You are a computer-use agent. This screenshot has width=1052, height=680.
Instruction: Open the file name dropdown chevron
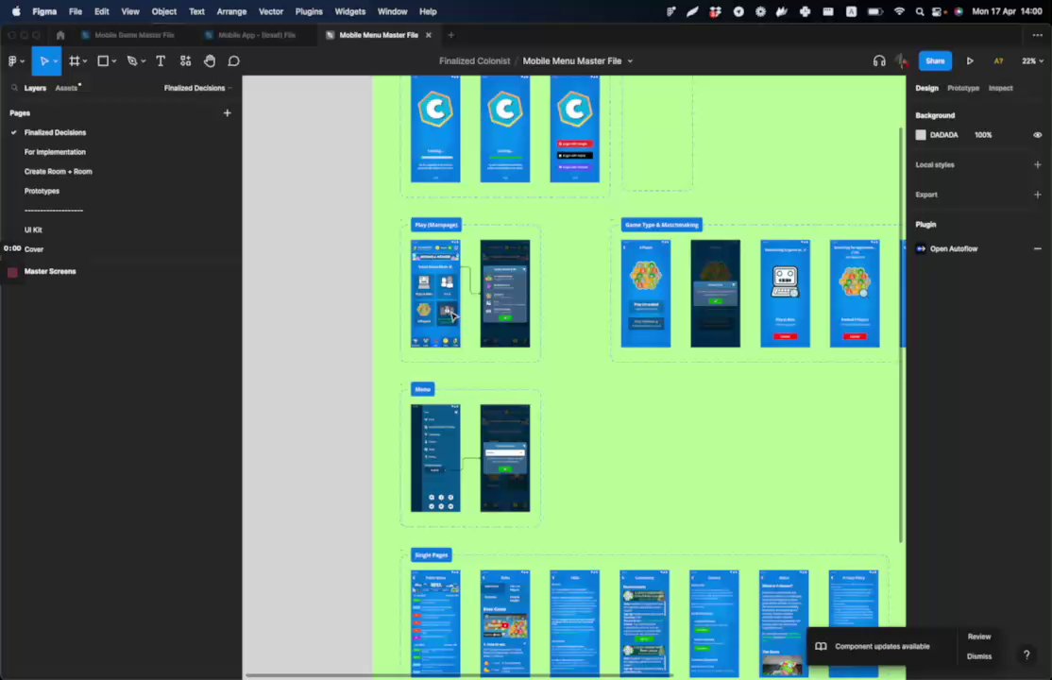630,61
